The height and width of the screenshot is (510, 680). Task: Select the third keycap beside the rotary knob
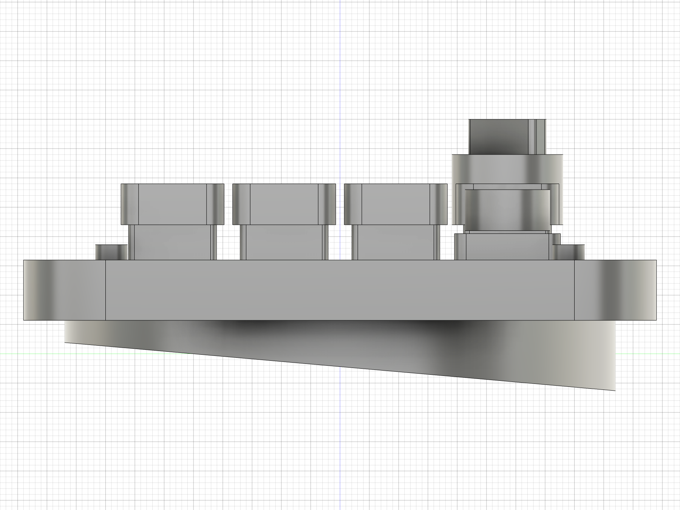(396, 204)
